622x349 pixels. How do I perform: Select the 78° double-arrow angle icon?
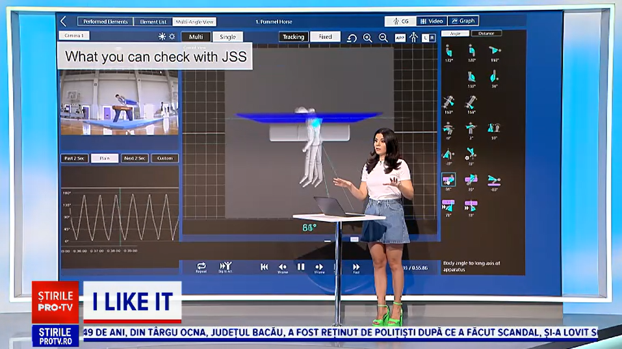click(x=448, y=208)
